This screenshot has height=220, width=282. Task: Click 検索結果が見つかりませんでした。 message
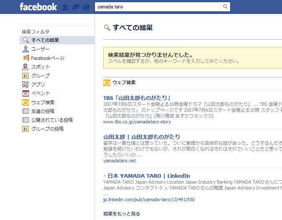[150, 55]
